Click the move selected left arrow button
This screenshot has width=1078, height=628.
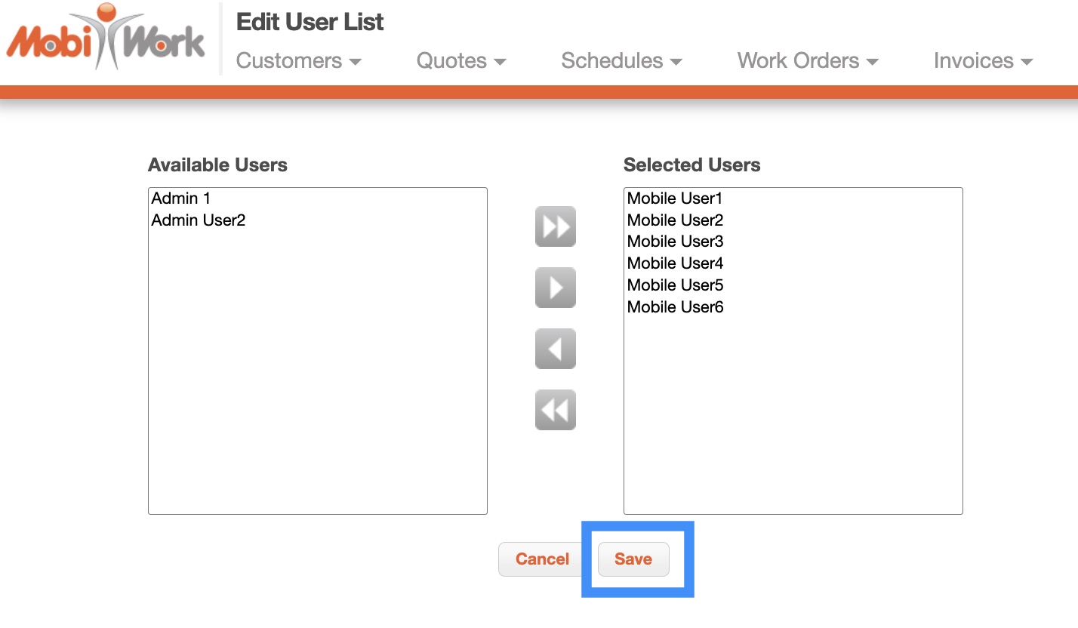pyautogui.click(x=555, y=349)
